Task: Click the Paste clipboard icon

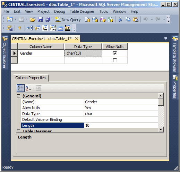Action: (x=136, y=19)
